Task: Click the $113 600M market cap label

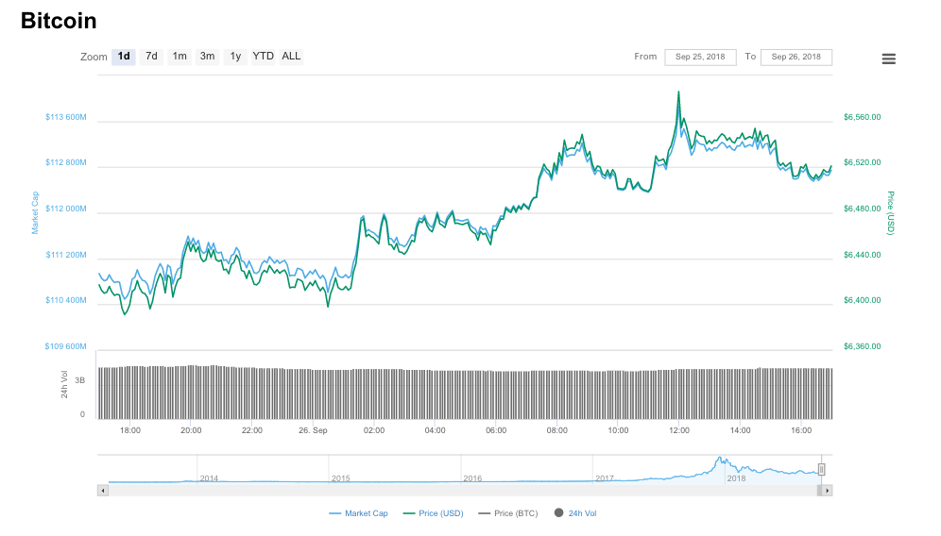Action: [66, 117]
